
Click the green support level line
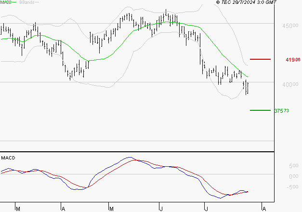(260, 110)
